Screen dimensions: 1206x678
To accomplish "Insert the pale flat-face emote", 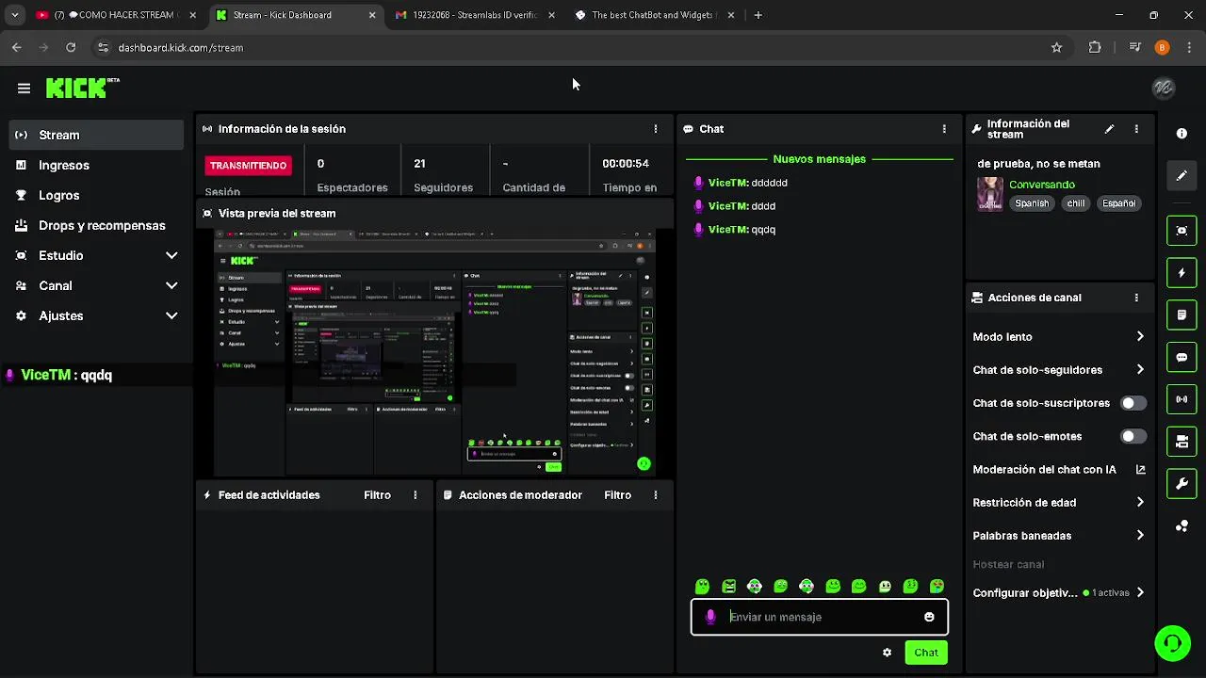I will coord(885,587).
